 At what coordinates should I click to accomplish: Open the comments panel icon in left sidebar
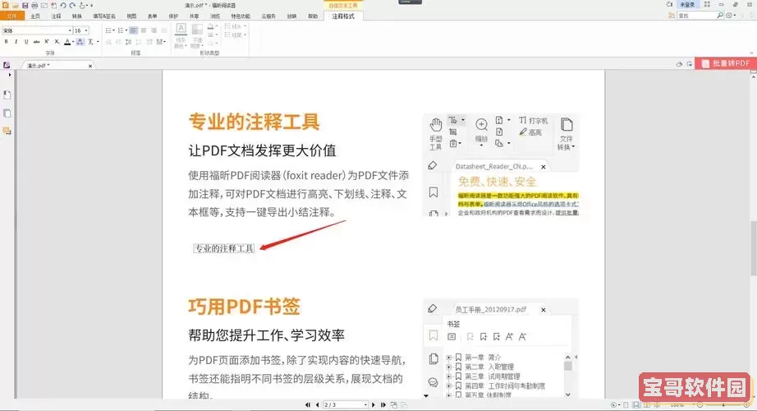click(x=7, y=131)
